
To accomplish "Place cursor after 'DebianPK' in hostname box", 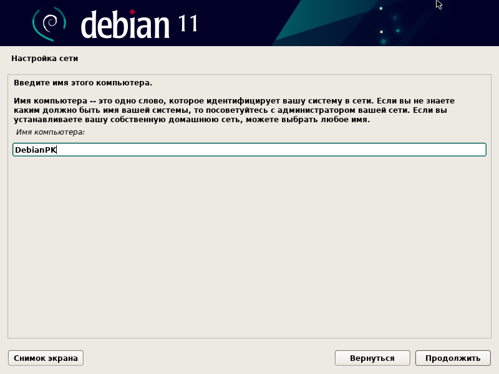I will click(57, 149).
